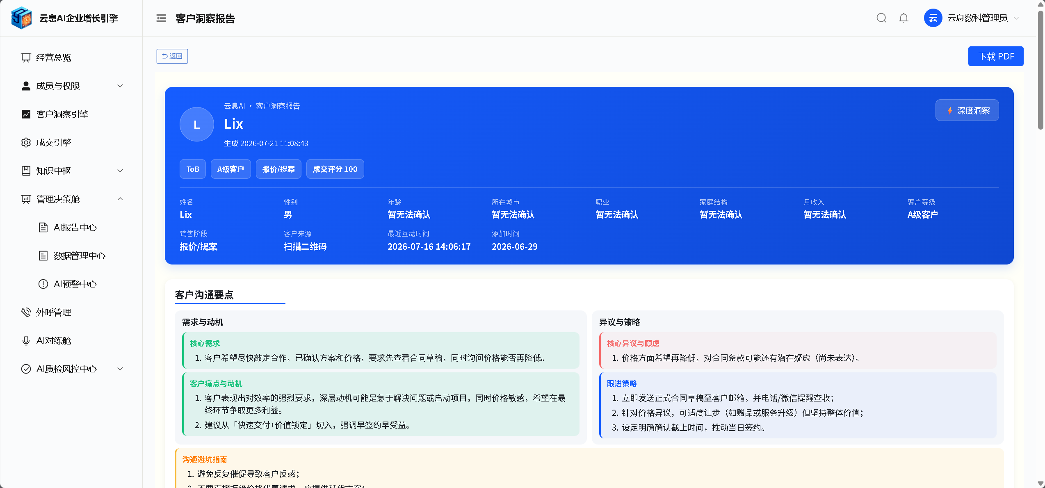
Task: Expand the 成员与权限 chevron
Action: click(x=120, y=86)
